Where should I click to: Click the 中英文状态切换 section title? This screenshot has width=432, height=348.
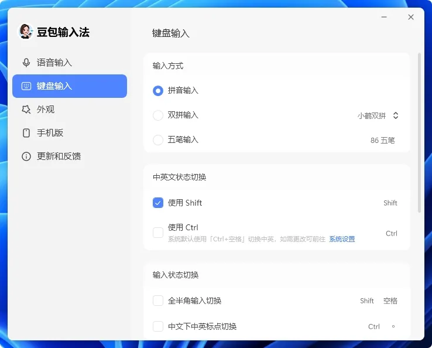179,177
